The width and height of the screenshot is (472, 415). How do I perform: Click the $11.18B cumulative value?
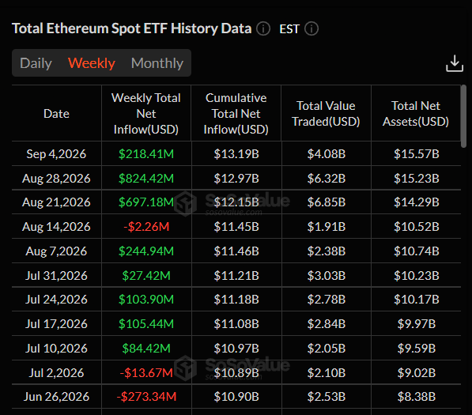pos(236,299)
